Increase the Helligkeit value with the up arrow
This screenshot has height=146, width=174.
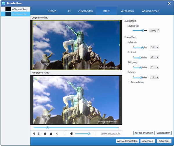click(x=157, y=46)
